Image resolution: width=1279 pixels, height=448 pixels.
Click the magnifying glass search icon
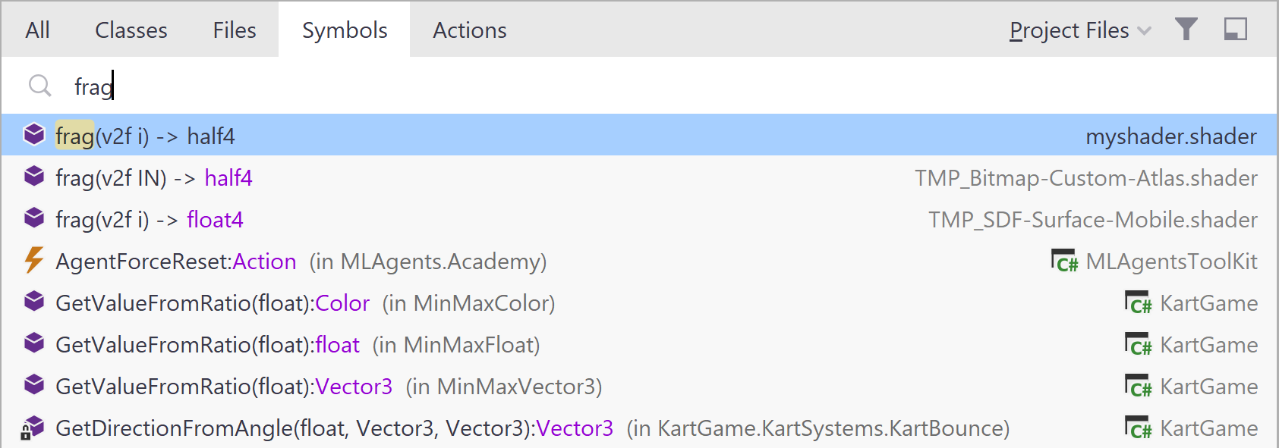[39, 86]
